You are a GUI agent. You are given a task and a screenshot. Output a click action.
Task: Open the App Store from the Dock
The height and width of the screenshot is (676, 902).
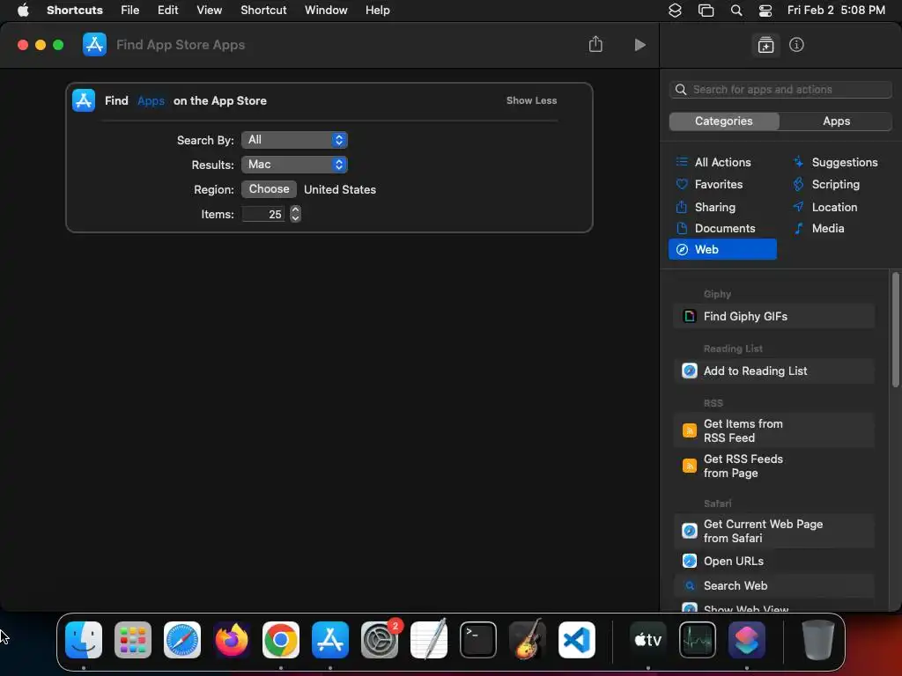(x=330, y=640)
